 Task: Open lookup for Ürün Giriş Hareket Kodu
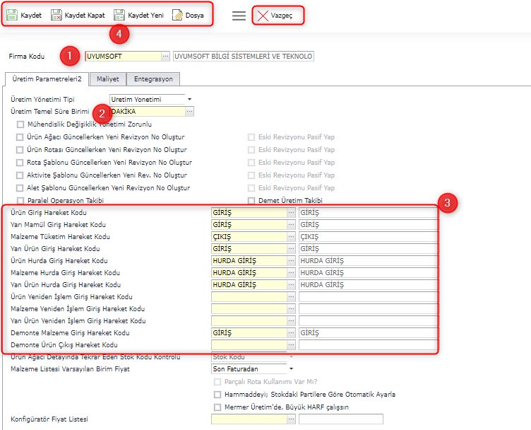[x=291, y=212]
